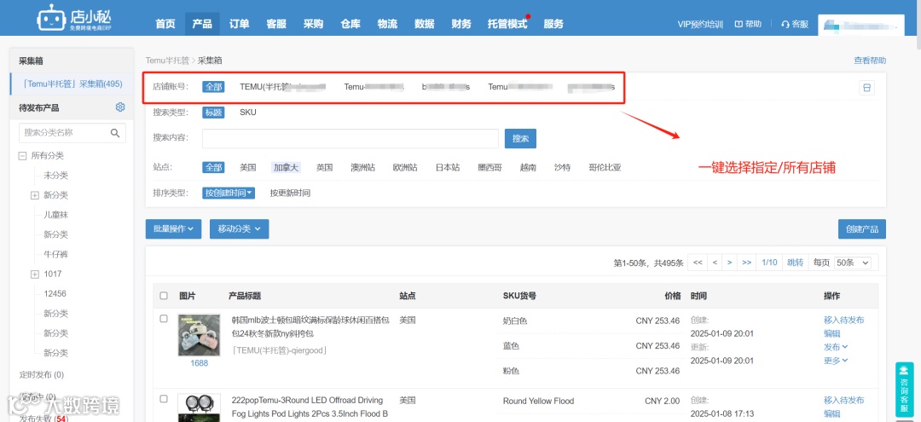The height and width of the screenshot is (422, 921).
Task: Open the 移动分类 dropdown
Action: 239,228
